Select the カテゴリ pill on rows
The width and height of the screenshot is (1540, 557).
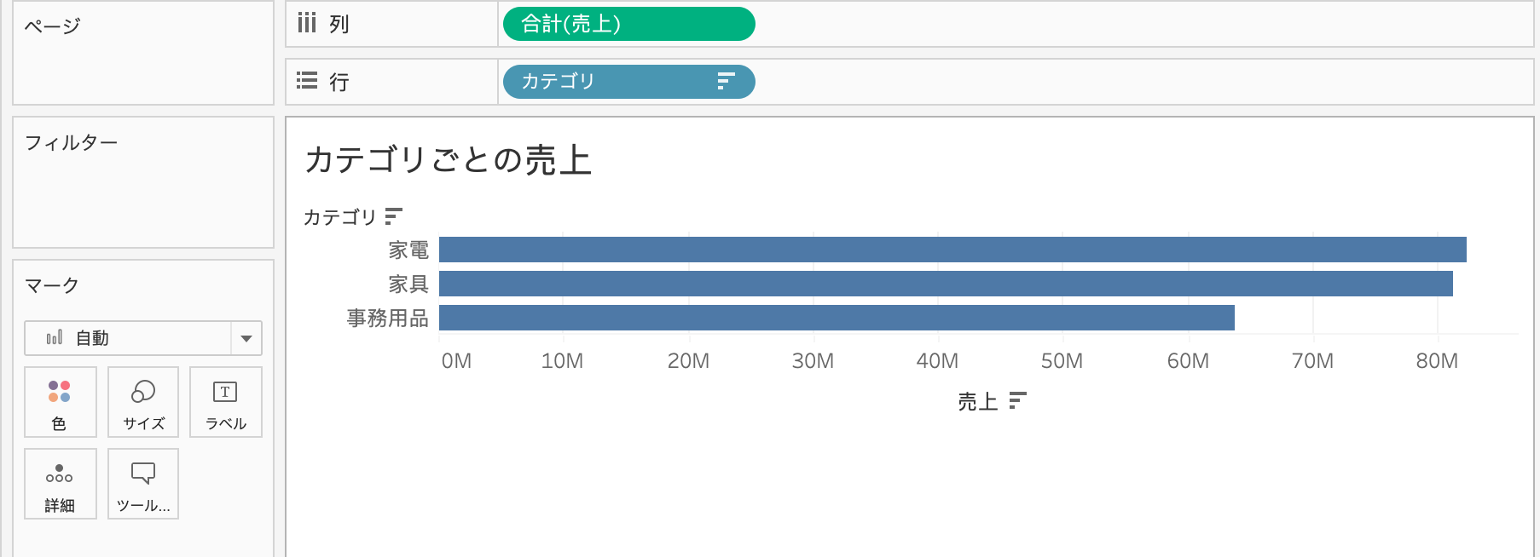[x=629, y=82]
